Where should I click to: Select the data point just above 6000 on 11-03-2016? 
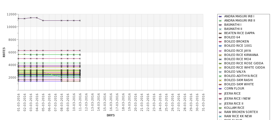80,50
